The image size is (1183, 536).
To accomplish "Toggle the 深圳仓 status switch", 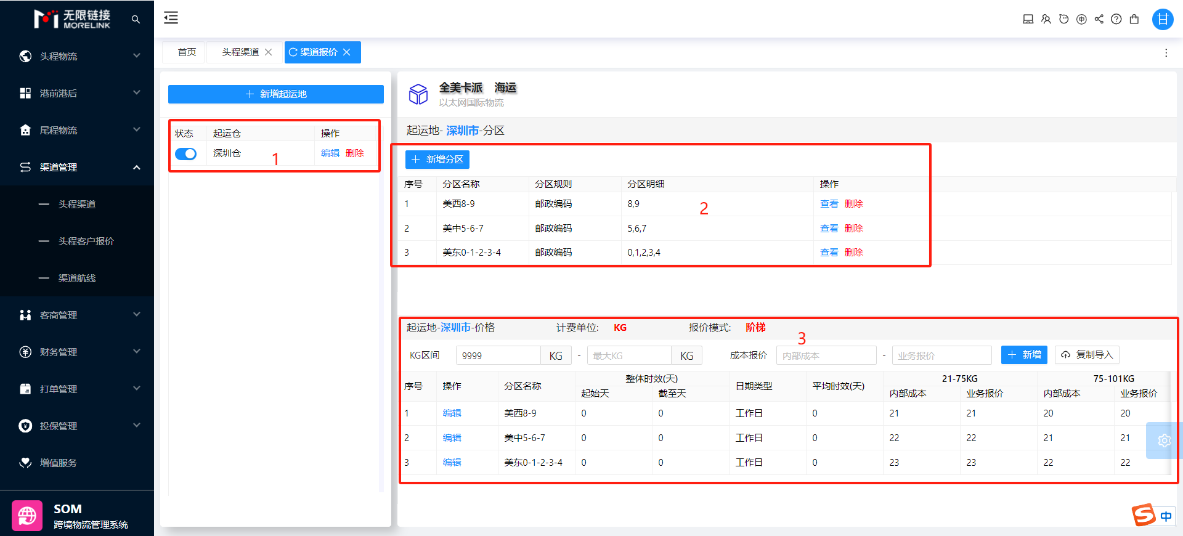I will pos(185,154).
